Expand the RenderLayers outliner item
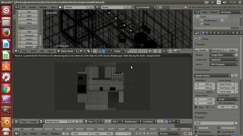Screen dimensions: 243x136 click(199, 20)
